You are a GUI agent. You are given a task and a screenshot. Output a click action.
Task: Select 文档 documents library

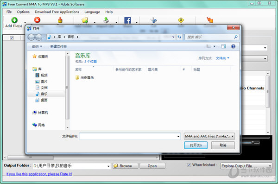point(41,88)
